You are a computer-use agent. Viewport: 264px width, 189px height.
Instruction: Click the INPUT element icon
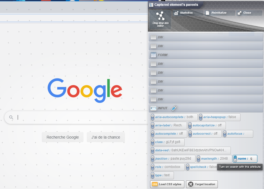(x=153, y=108)
